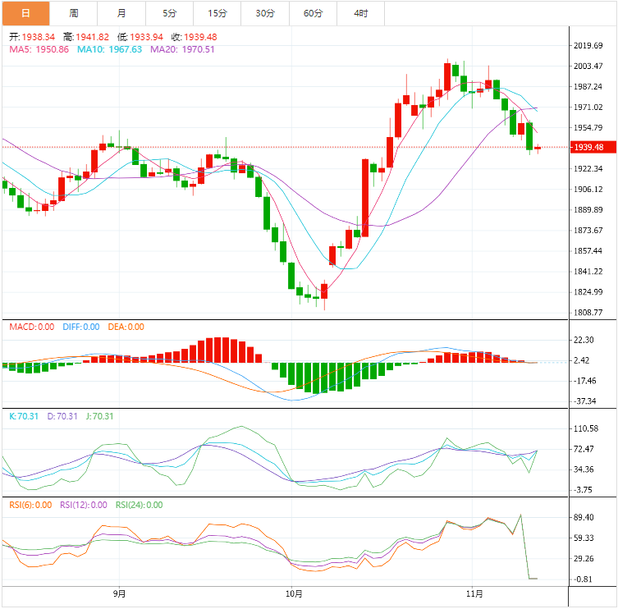
Task: Click the DEA: 0.00 legend label
Action: click(125, 327)
